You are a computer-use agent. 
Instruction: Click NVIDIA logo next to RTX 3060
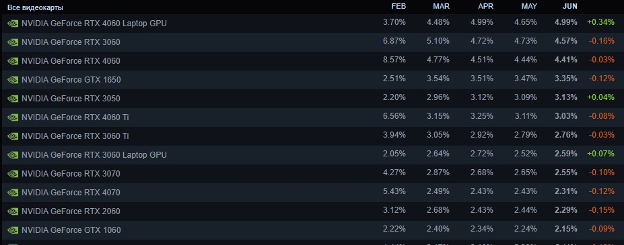13,42
